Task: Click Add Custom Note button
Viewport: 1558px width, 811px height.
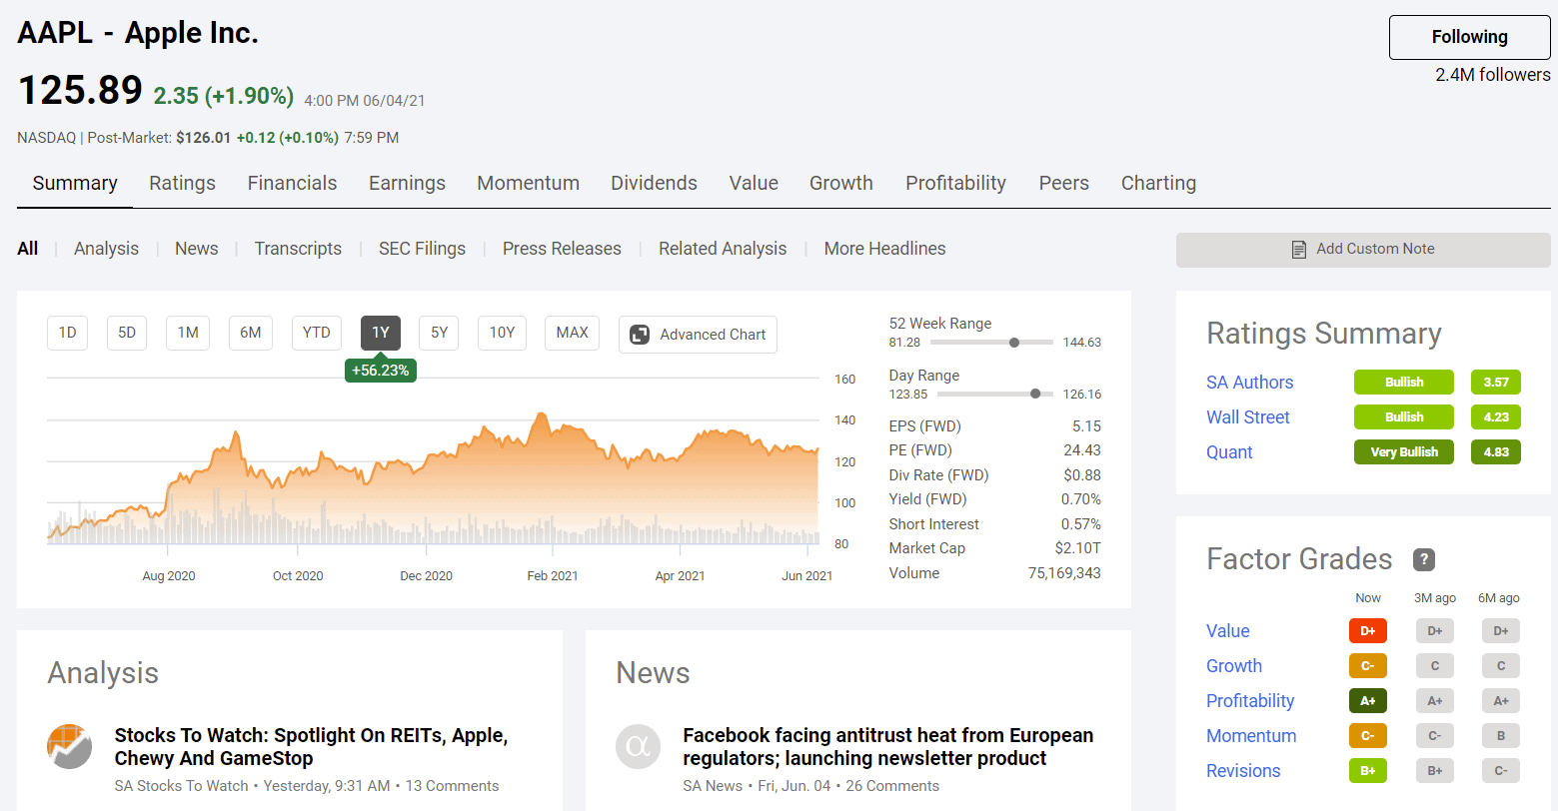Action: pos(1363,250)
